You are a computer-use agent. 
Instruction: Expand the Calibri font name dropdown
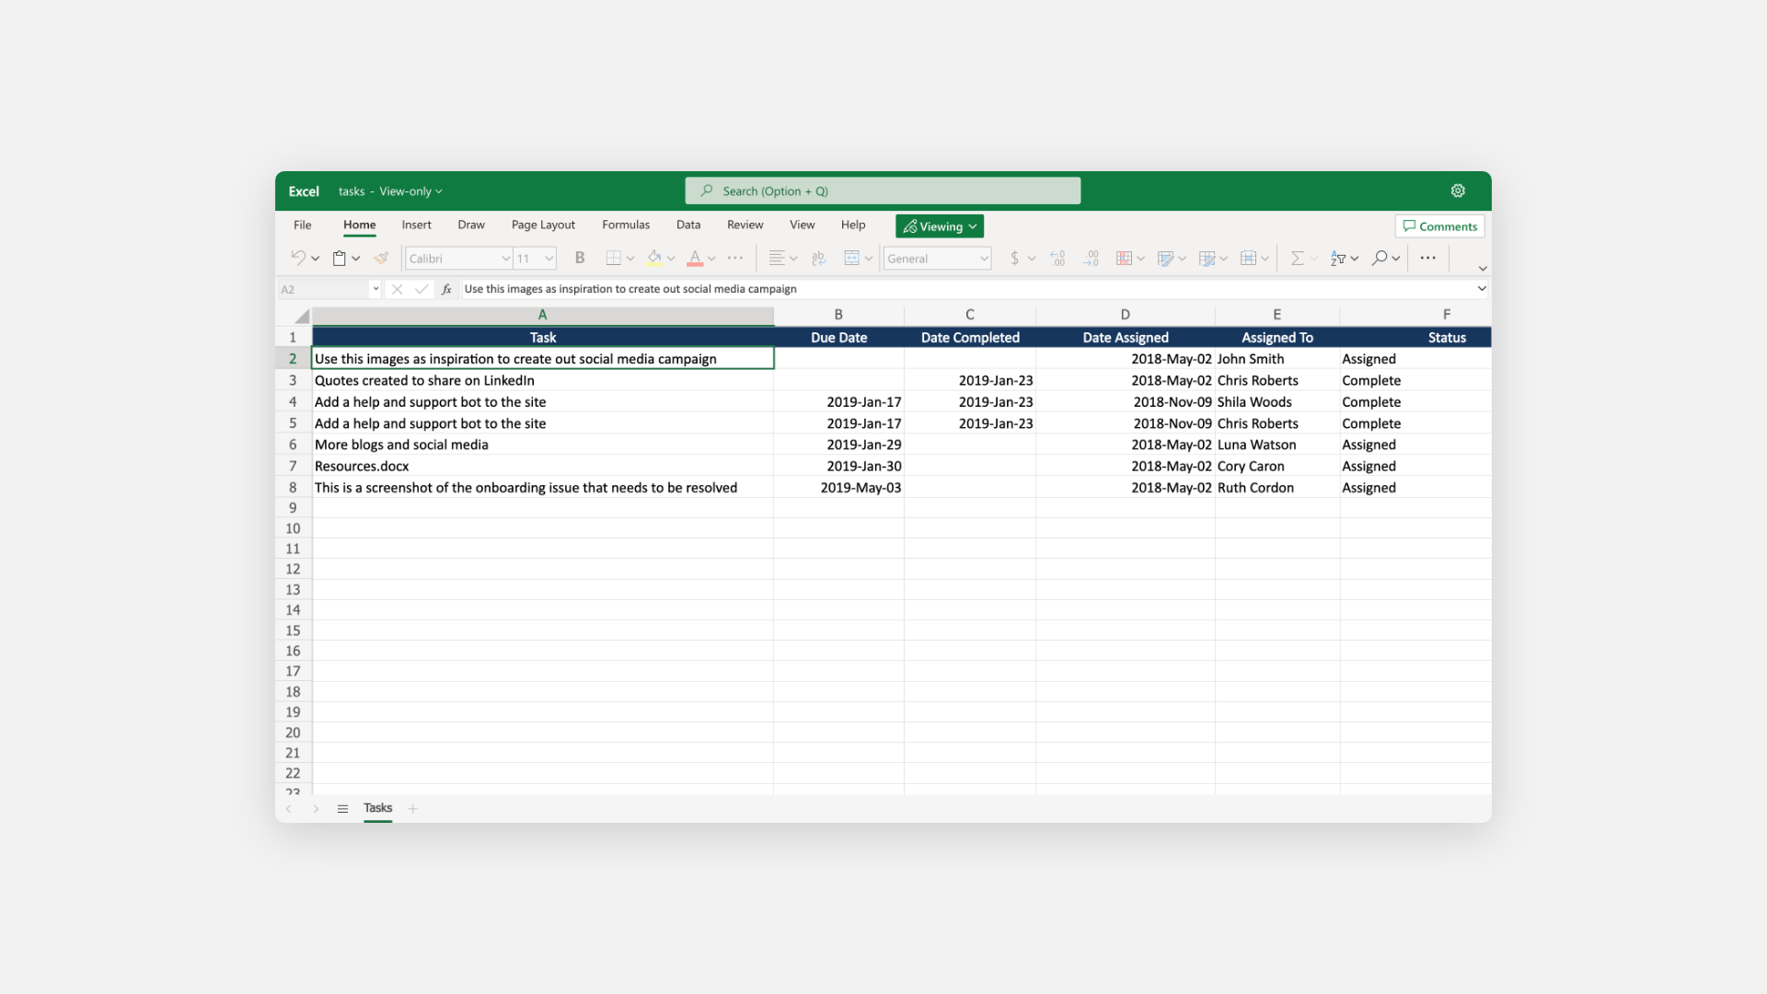(505, 259)
